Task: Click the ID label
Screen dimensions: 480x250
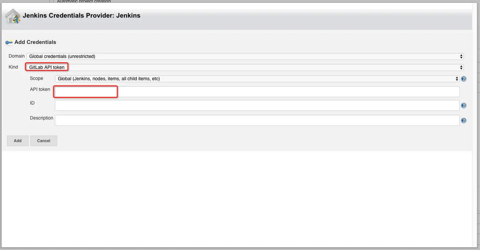Action: (x=32, y=103)
